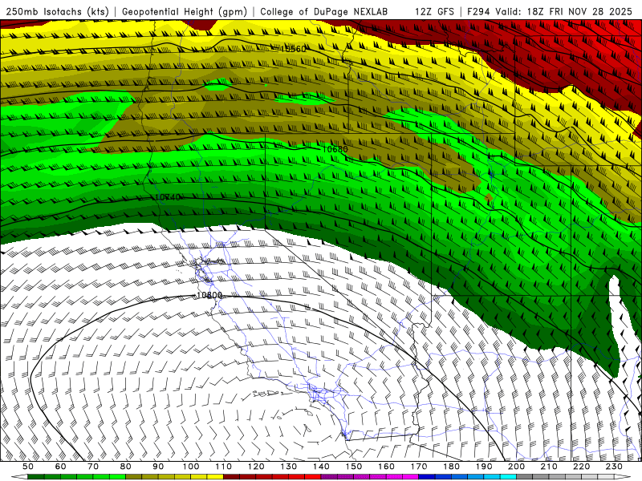
Task: Click the 10680 height contour label
Action: 335,149
